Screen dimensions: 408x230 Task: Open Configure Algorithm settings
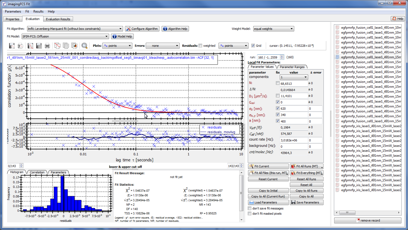coord(142,29)
